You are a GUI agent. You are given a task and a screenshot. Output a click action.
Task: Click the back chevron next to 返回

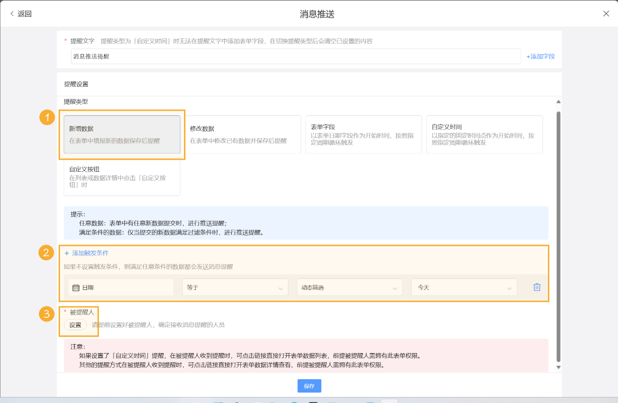[x=11, y=13]
